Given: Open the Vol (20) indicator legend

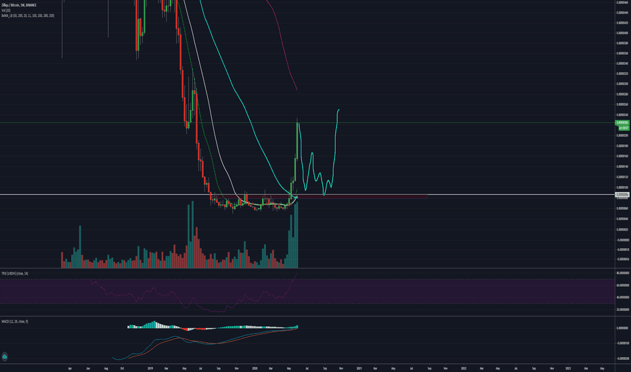Looking at the screenshot, I should tap(5, 10).
